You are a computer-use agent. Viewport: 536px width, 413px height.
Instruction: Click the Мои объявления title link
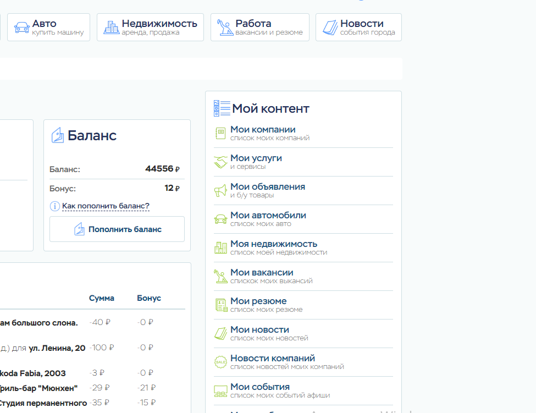point(267,187)
